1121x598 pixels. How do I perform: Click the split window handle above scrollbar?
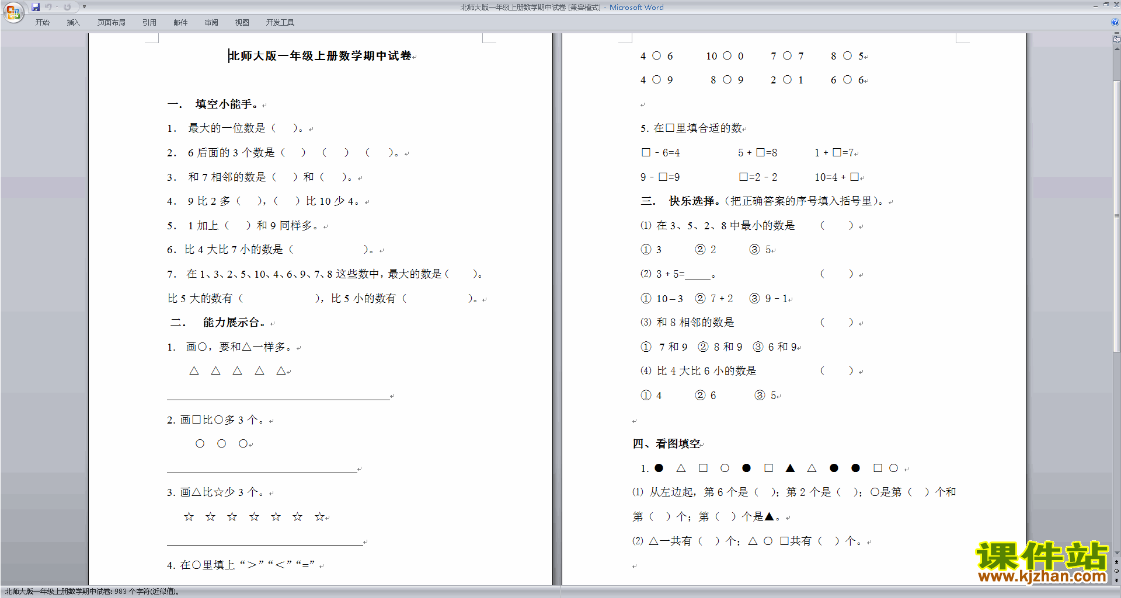(1116, 33)
